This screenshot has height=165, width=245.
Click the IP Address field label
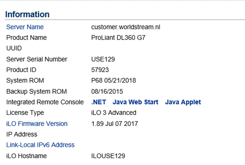(22, 134)
